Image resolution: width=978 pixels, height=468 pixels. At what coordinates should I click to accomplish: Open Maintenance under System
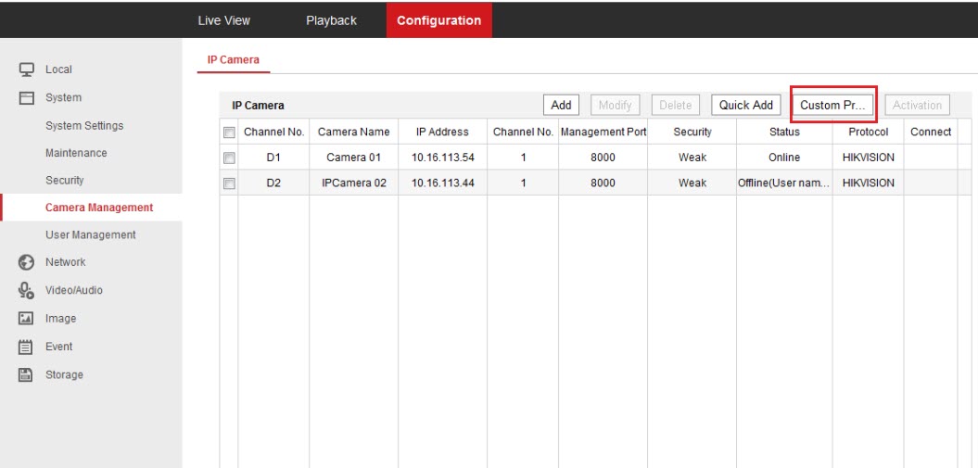pyautogui.click(x=76, y=153)
